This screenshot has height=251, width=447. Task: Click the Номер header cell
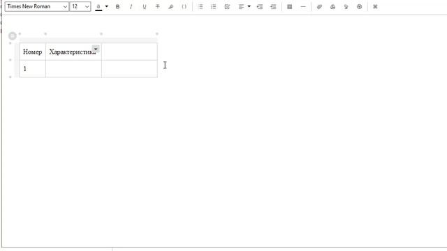(33, 52)
